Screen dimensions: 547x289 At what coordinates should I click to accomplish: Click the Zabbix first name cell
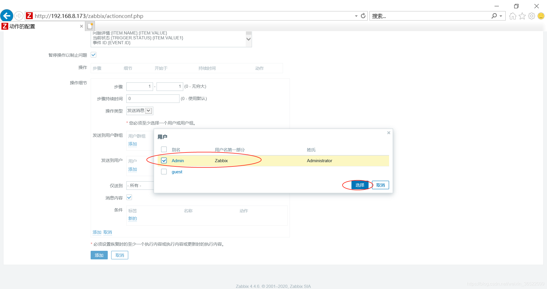[221, 161]
